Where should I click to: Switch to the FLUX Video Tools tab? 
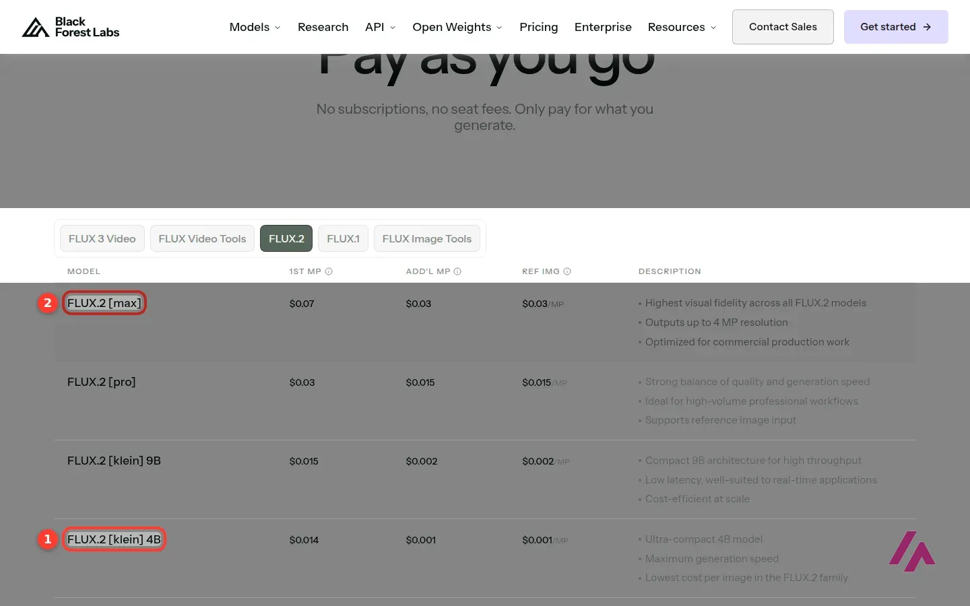pos(202,238)
